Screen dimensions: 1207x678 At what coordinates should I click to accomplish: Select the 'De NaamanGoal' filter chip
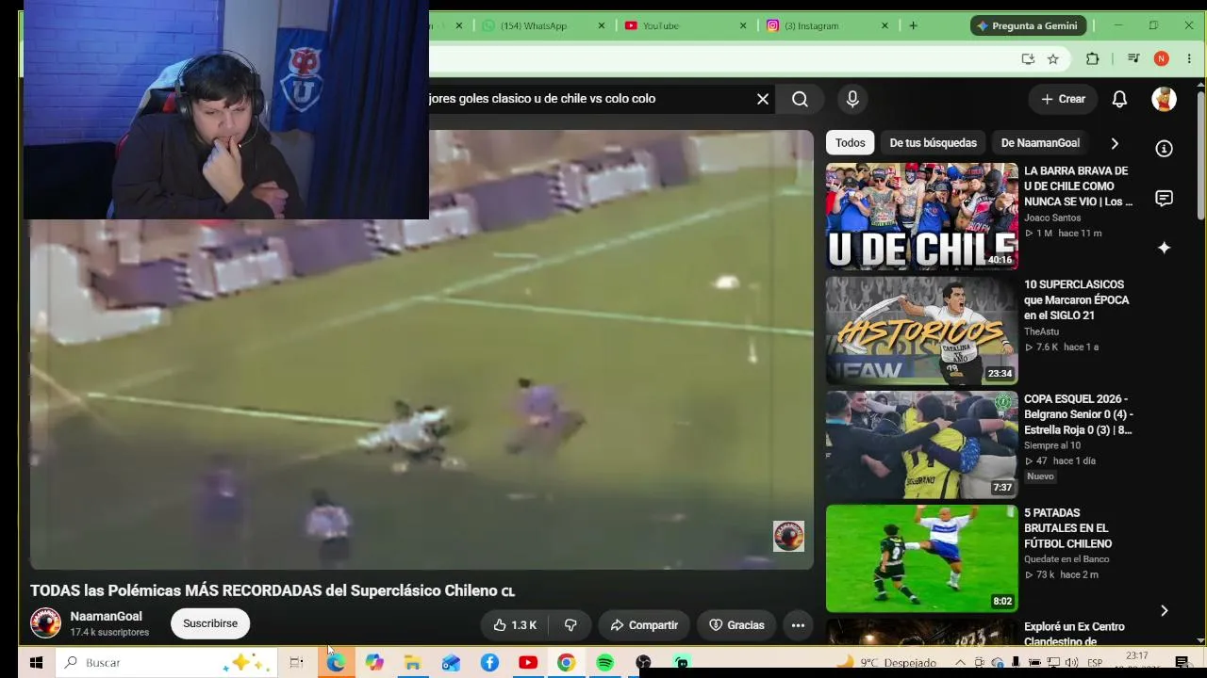pyautogui.click(x=1040, y=143)
